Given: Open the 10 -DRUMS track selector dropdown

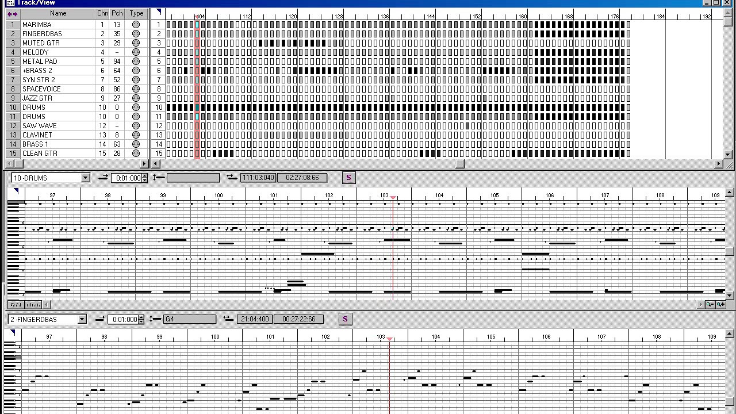Looking at the screenshot, I should tap(86, 178).
